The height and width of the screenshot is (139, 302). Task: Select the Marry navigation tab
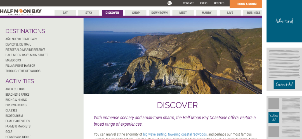207,13
